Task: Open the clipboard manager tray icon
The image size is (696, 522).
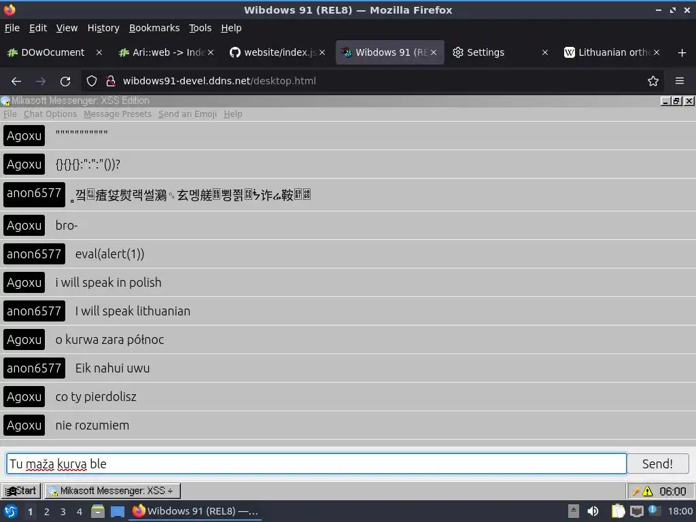Action: click(x=618, y=511)
